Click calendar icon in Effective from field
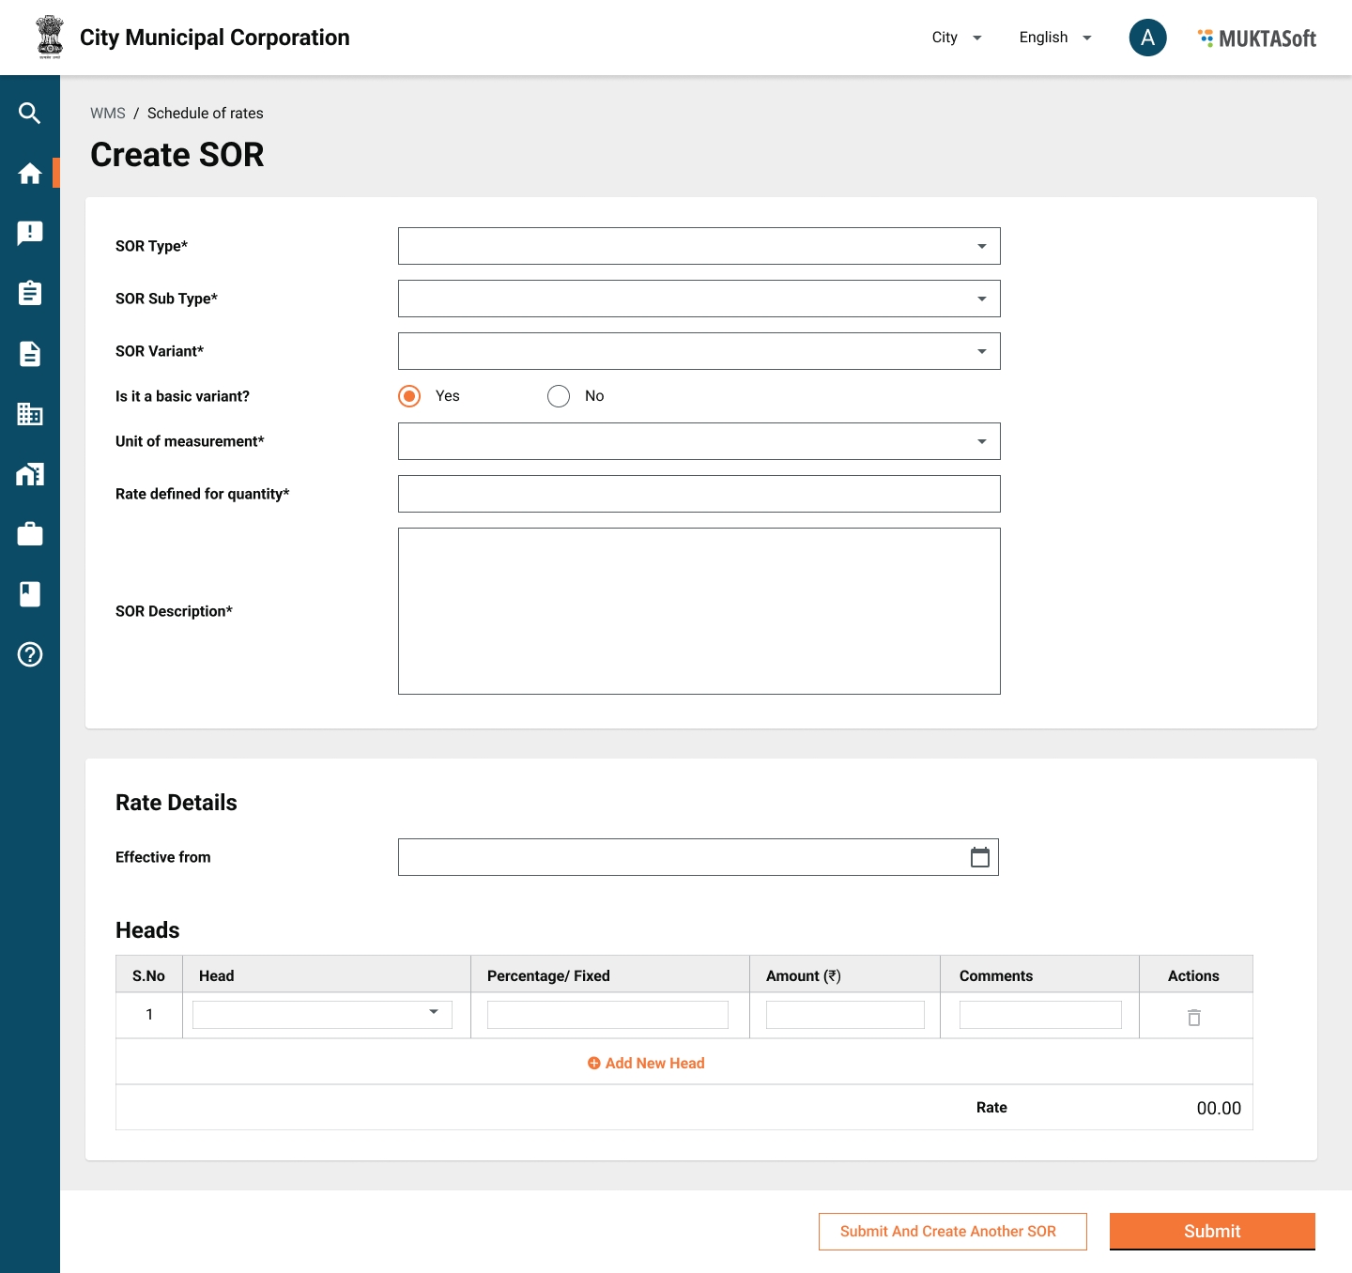Image resolution: width=1352 pixels, height=1273 pixels. click(979, 857)
